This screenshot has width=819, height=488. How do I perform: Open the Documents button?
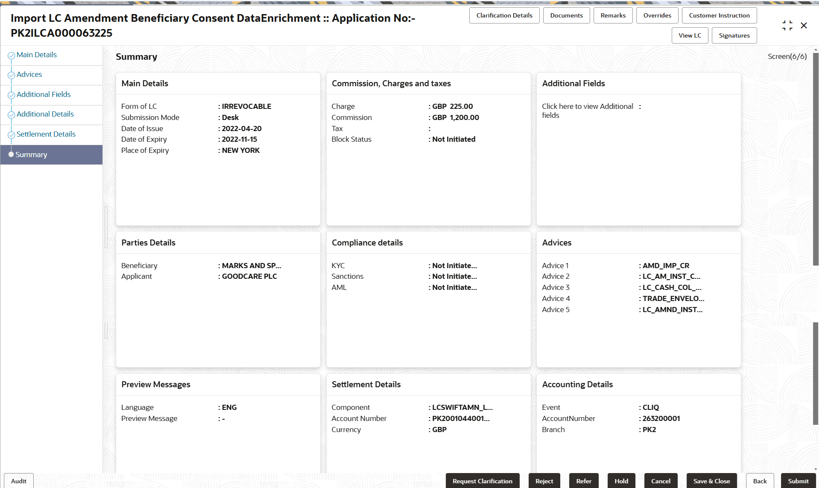click(x=566, y=15)
